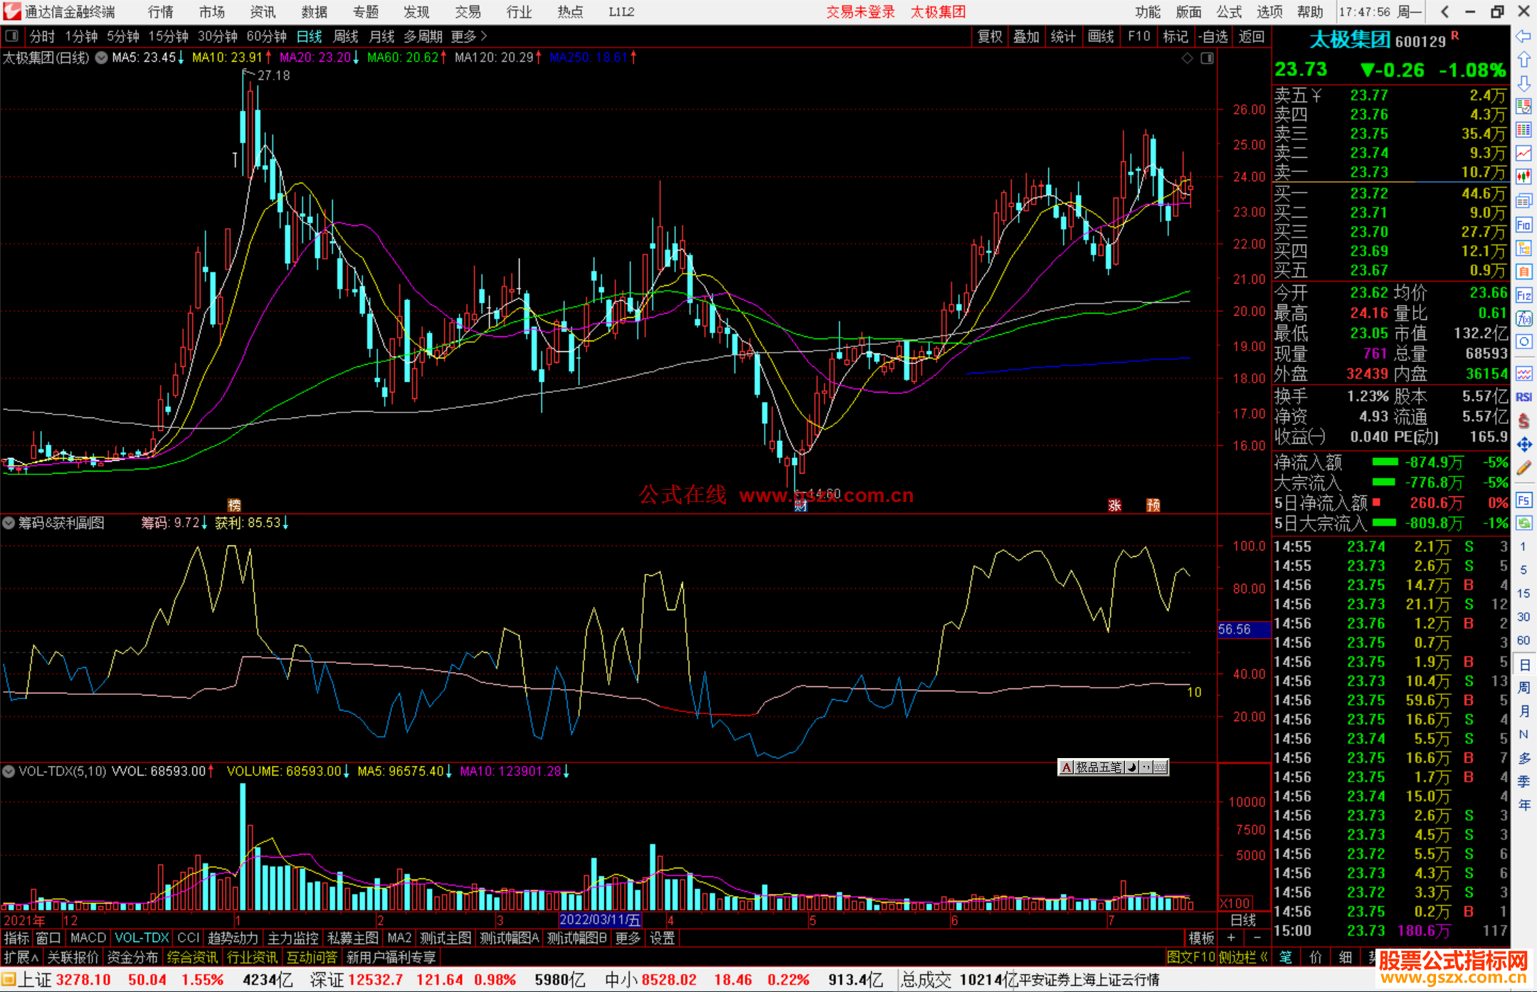This screenshot has height=992, width=1537.
Task: Click the FS icon in right sidebar
Action: pyautogui.click(x=1523, y=500)
